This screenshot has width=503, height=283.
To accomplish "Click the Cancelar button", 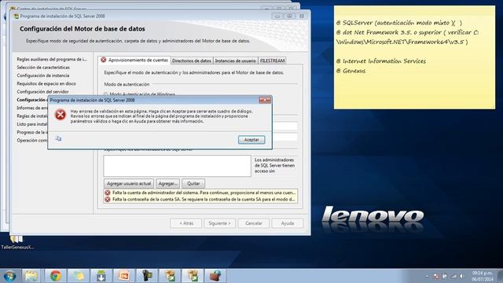I will [x=253, y=223].
